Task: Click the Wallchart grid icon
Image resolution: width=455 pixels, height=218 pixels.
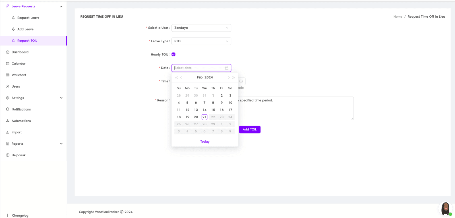Action: pos(8,75)
